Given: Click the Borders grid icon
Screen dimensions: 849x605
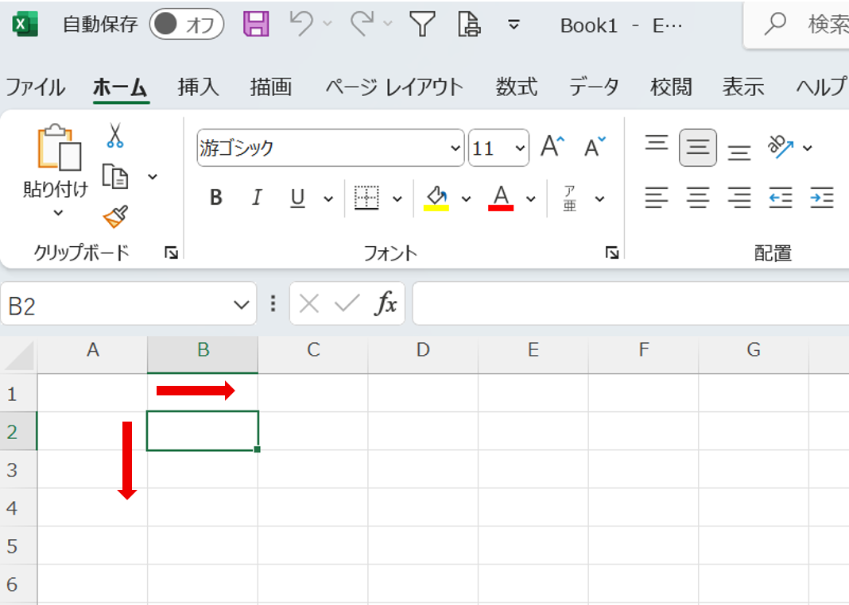Looking at the screenshot, I should pyautogui.click(x=366, y=198).
